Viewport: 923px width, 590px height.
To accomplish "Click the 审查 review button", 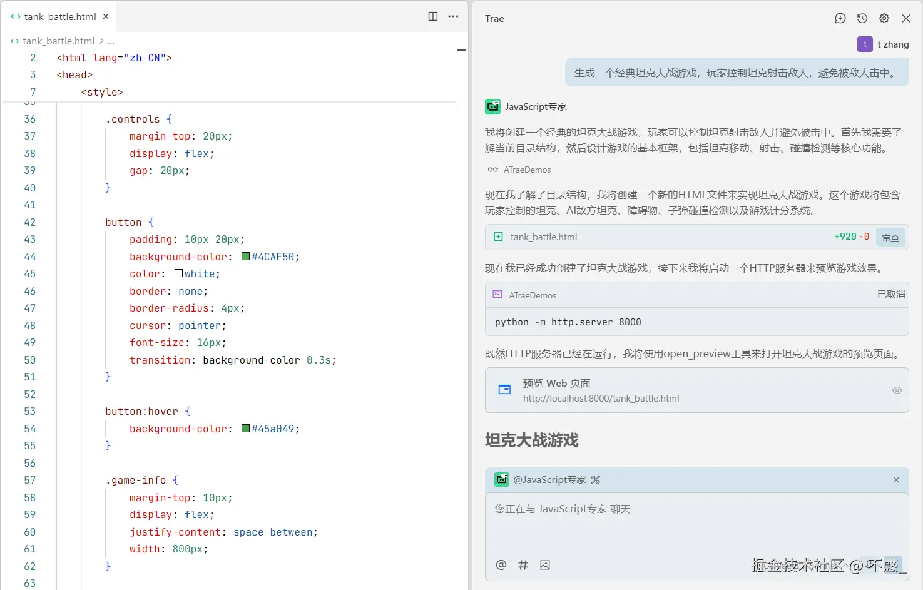I will pyautogui.click(x=890, y=238).
